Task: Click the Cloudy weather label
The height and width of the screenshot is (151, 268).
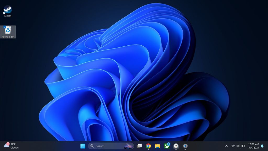Action: point(14,148)
